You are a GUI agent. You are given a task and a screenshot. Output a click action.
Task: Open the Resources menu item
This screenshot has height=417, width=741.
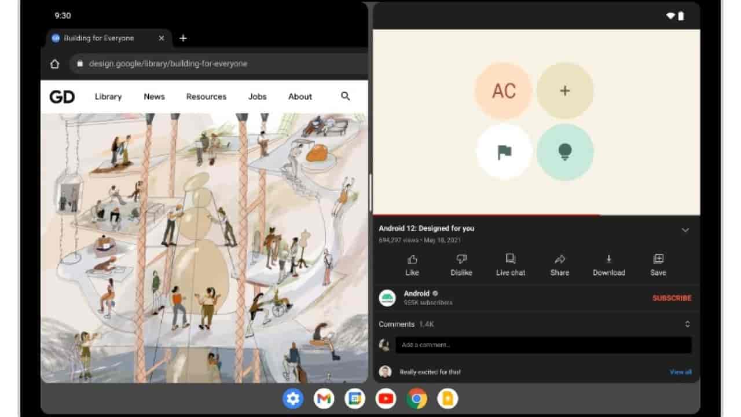206,97
